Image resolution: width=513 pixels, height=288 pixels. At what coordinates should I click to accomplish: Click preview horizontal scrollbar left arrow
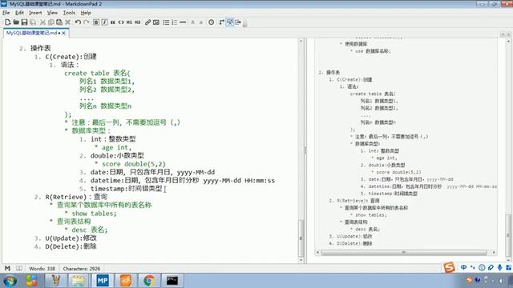click(317, 253)
